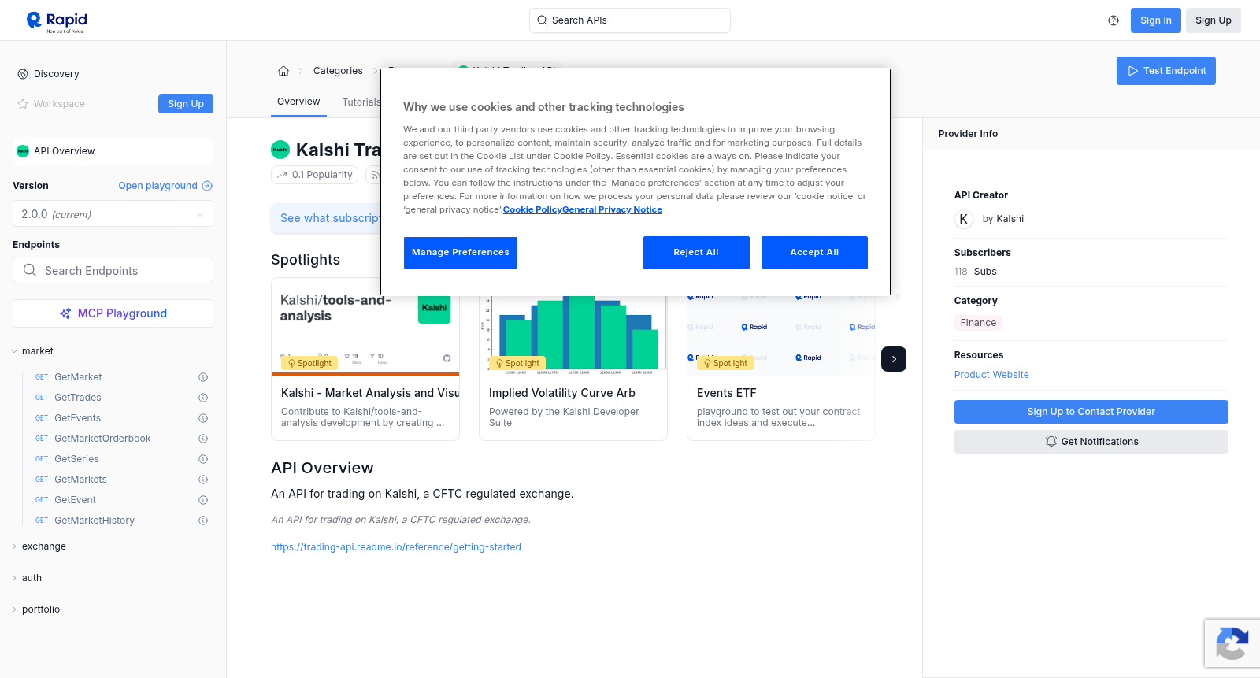Open the GetEvents endpoint
Screen dimensions: 1260x678
click(78, 418)
